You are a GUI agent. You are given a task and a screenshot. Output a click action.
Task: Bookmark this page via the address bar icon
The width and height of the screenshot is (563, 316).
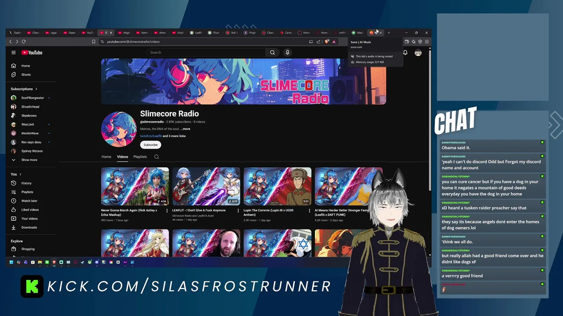pyautogui.click(x=93, y=42)
